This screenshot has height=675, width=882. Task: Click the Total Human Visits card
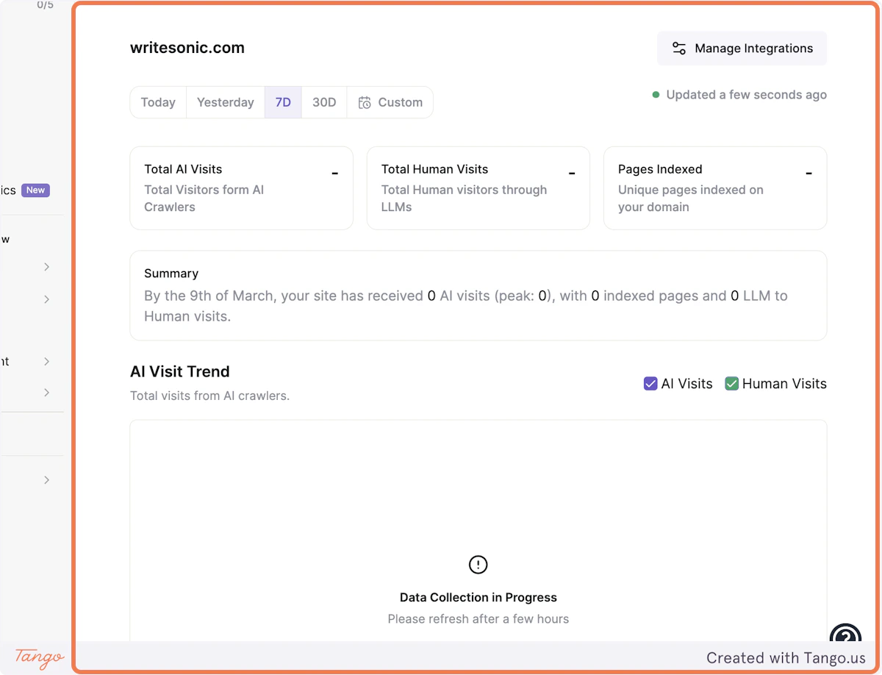[478, 188]
